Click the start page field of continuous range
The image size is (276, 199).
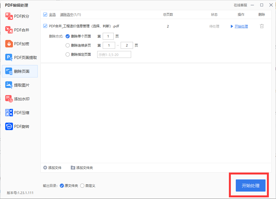[109, 45]
